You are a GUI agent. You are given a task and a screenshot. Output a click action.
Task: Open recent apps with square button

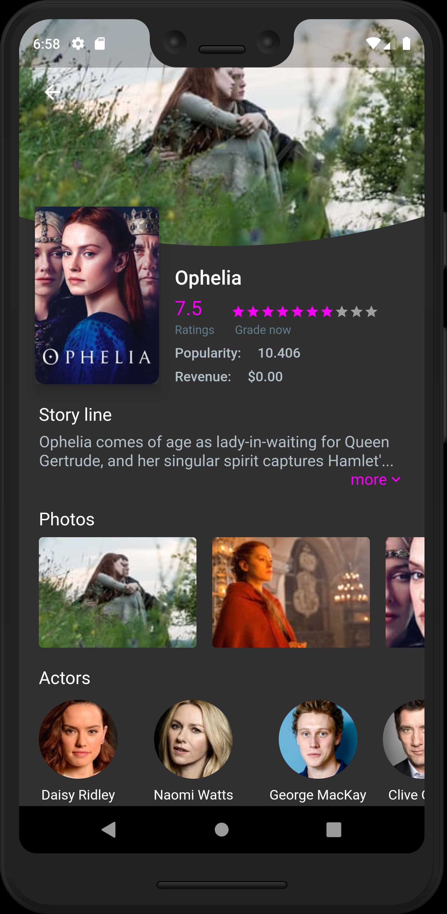tap(333, 829)
